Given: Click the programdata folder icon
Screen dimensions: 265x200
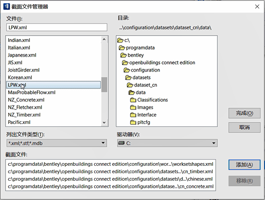Looking at the screenshot, I should (x=122, y=48).
